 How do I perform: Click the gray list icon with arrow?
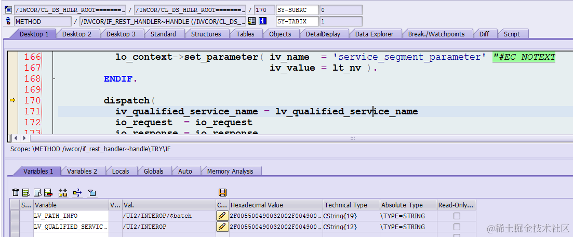[37, 192]
